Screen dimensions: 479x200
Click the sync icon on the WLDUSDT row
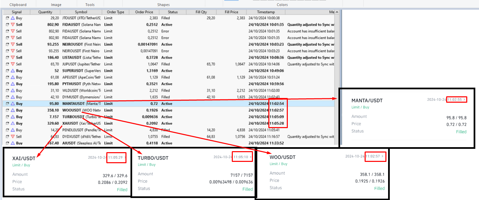click(7, 91)
